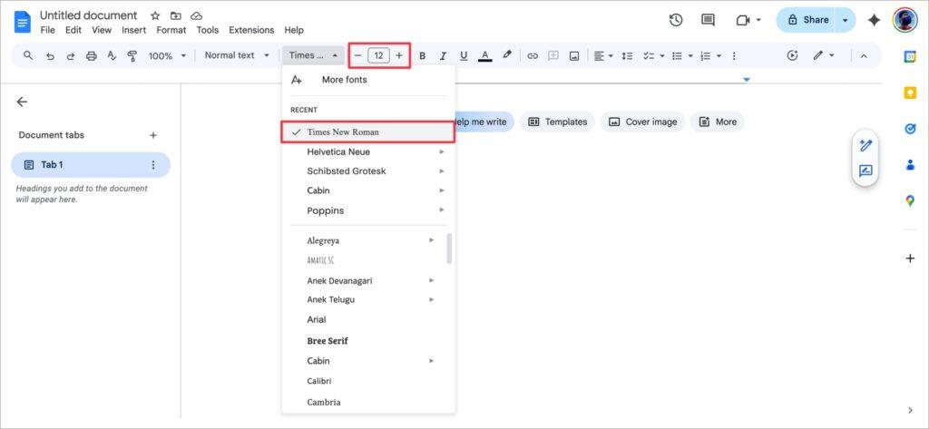The height and width of the screenshot is (429, 929).
Task: Open the highlight color pen
Action: coord(506,55)
